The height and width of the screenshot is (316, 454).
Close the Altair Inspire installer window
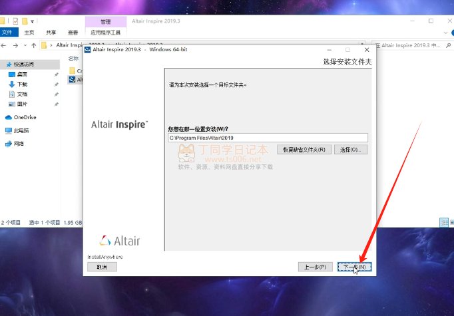click(367, 50)
